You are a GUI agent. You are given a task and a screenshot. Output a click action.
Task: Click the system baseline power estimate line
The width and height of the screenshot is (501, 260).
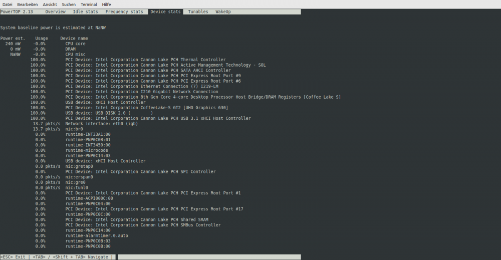click(x=53, y=28)
